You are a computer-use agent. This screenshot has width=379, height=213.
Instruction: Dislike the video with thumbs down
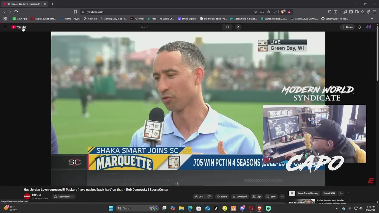(x=209, y=196)
